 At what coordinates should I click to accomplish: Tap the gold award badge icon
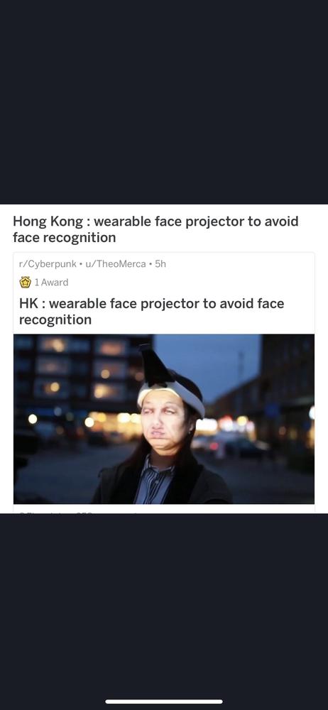coord(26,282)
